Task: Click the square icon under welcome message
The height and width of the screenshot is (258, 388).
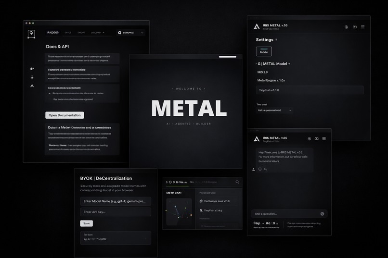Action: click(x=260, y=169)
